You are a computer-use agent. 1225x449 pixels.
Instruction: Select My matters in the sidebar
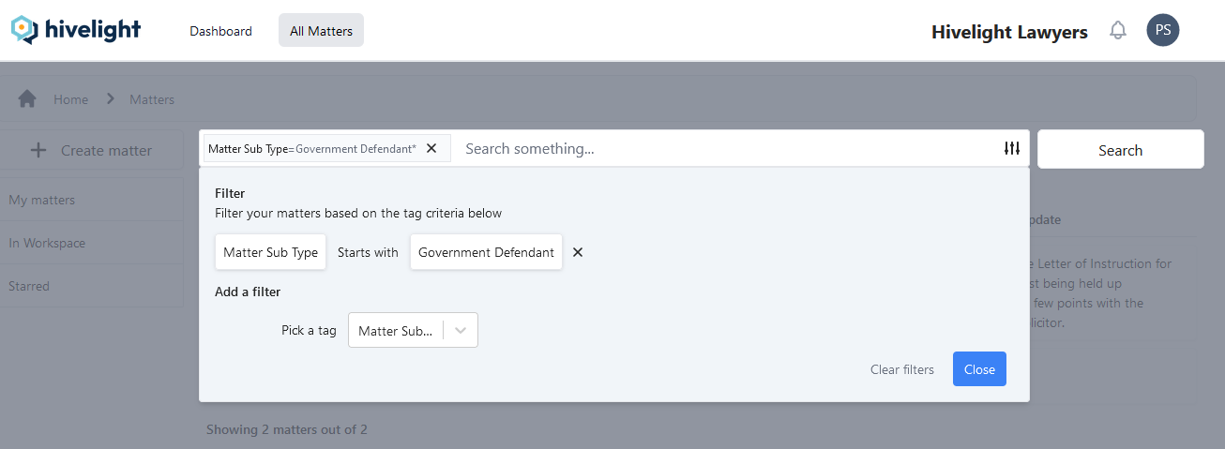pyautogui.click(x=42, y=200)
